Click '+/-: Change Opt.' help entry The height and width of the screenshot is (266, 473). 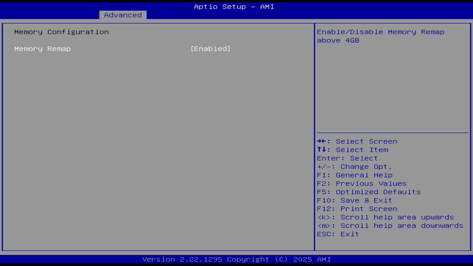354,166
